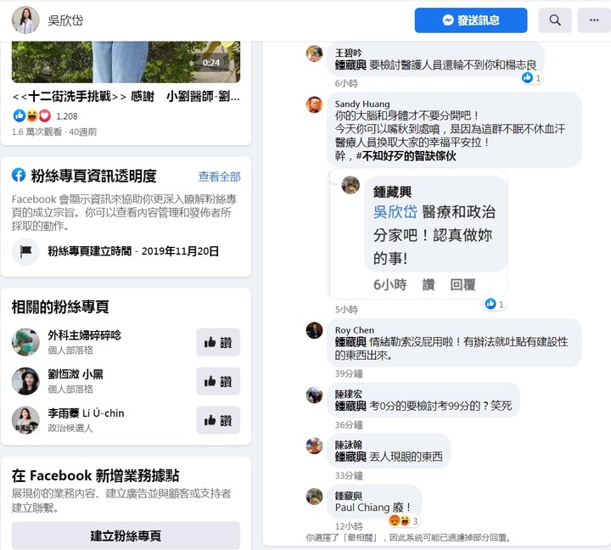
Task: Open the 吳欣岱 mention in quoted comment
Action: (395, 212)
